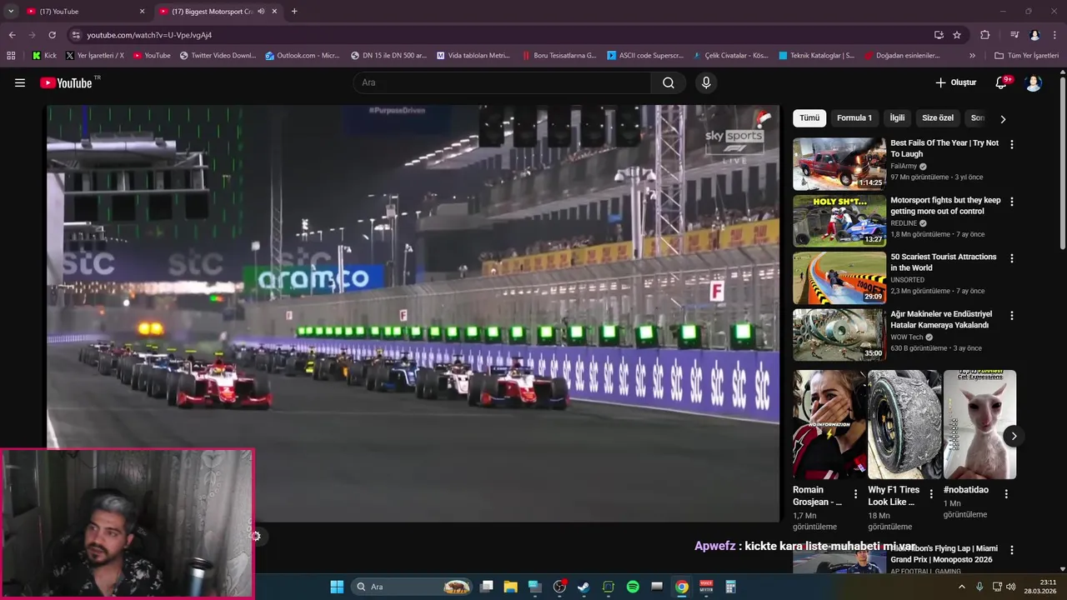Screen dimensions: 1067x600
Task: Open options menu for Why F1 Tires short
Action: [931, 494]
